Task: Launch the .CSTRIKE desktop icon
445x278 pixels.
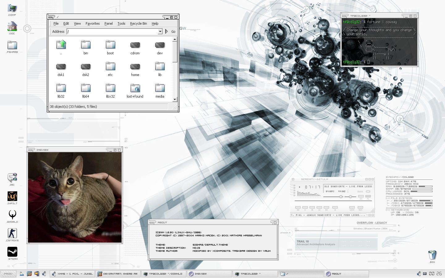Action: coord(12,233)
